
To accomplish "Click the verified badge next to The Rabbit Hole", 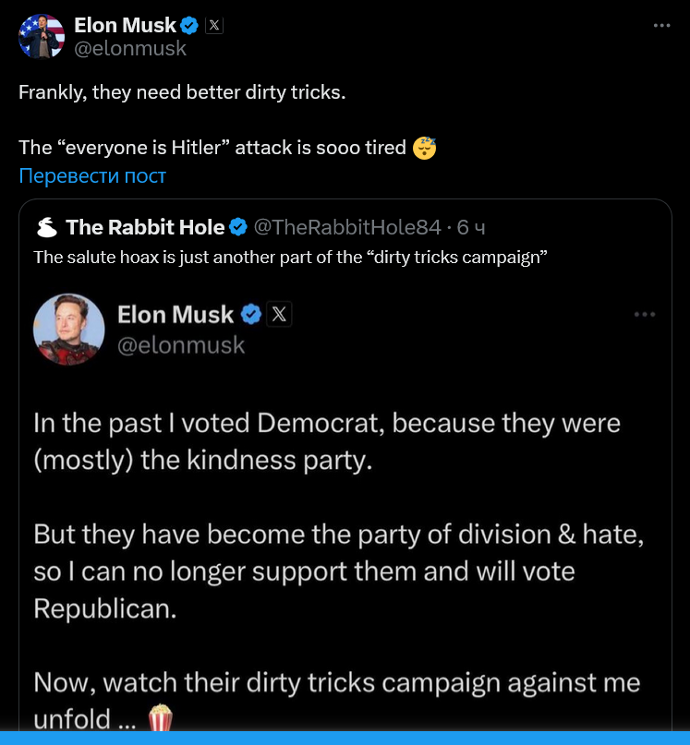I will pyautogui.click(x=238, y=227).
